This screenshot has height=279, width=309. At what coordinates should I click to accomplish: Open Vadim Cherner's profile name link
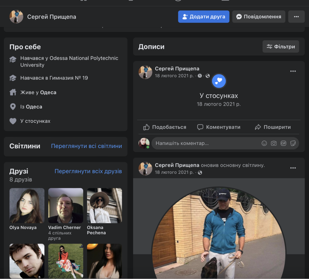pos(65,227)
